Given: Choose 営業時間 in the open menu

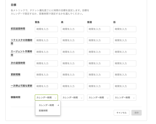Looking at the screenshot, I should coord(48,111).
